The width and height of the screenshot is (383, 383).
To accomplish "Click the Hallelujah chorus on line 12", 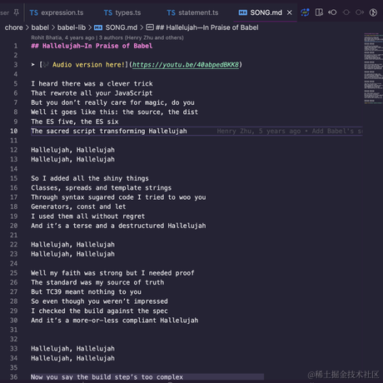I will (x=72, y=150).
